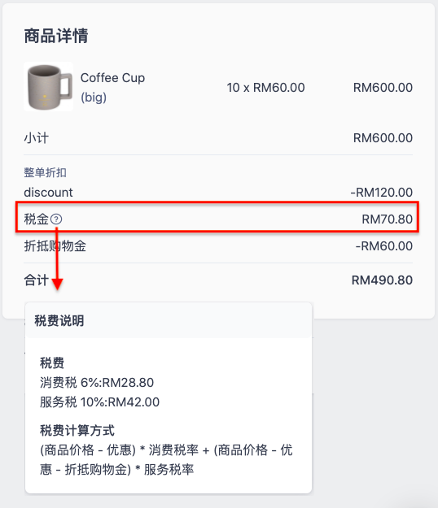The width and height of the screenshot is (438, 508).
Task: Click the 10 x RM60.00 quantity text
Action: pos(265,88)
